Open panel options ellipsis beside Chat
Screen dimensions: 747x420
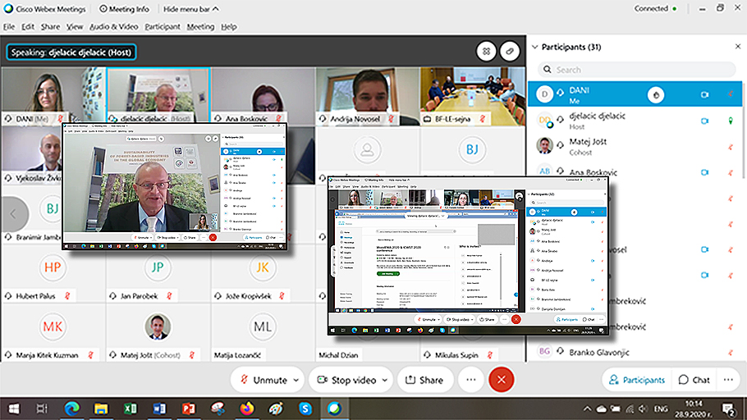coord(728,380)
